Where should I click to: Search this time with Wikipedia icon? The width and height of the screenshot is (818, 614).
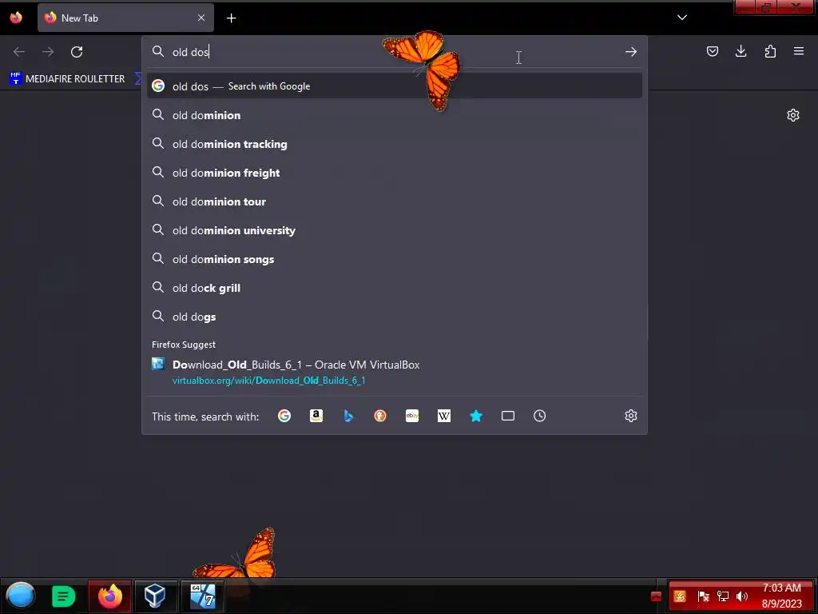click(444, 416)
